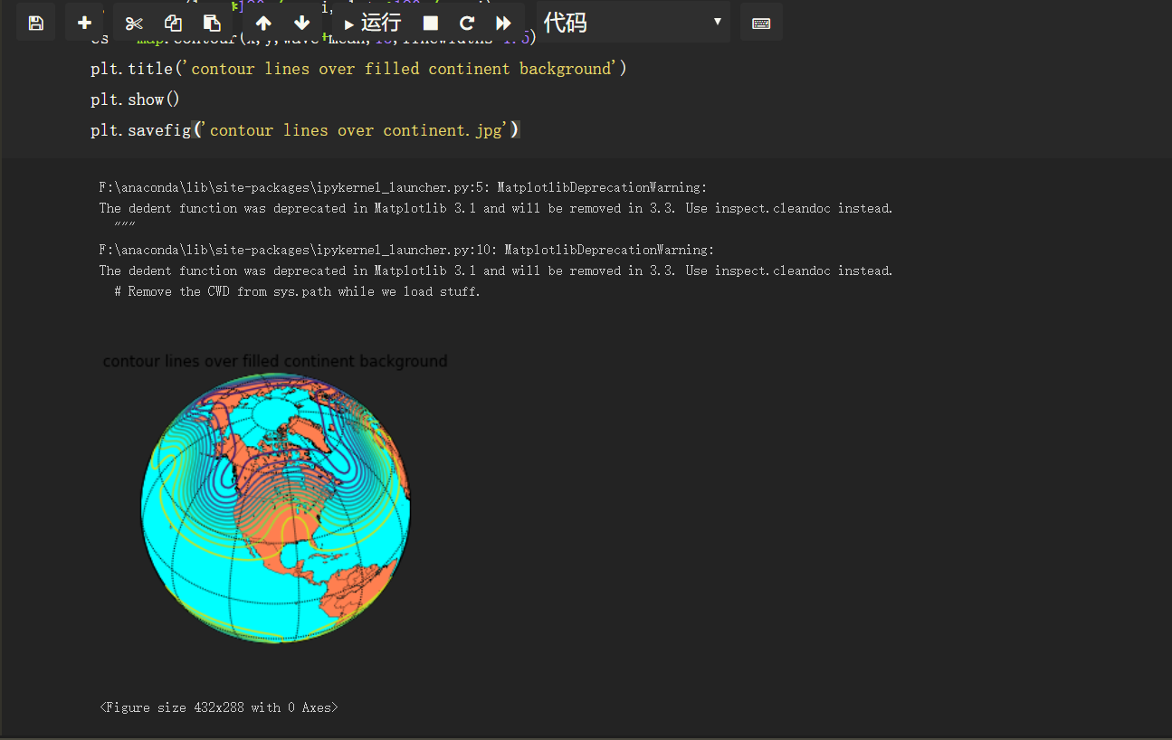Save the notebook using the floppy disk icon
Image resolution: width=1172 pixels, height=740 pixels.
(35, 22)
